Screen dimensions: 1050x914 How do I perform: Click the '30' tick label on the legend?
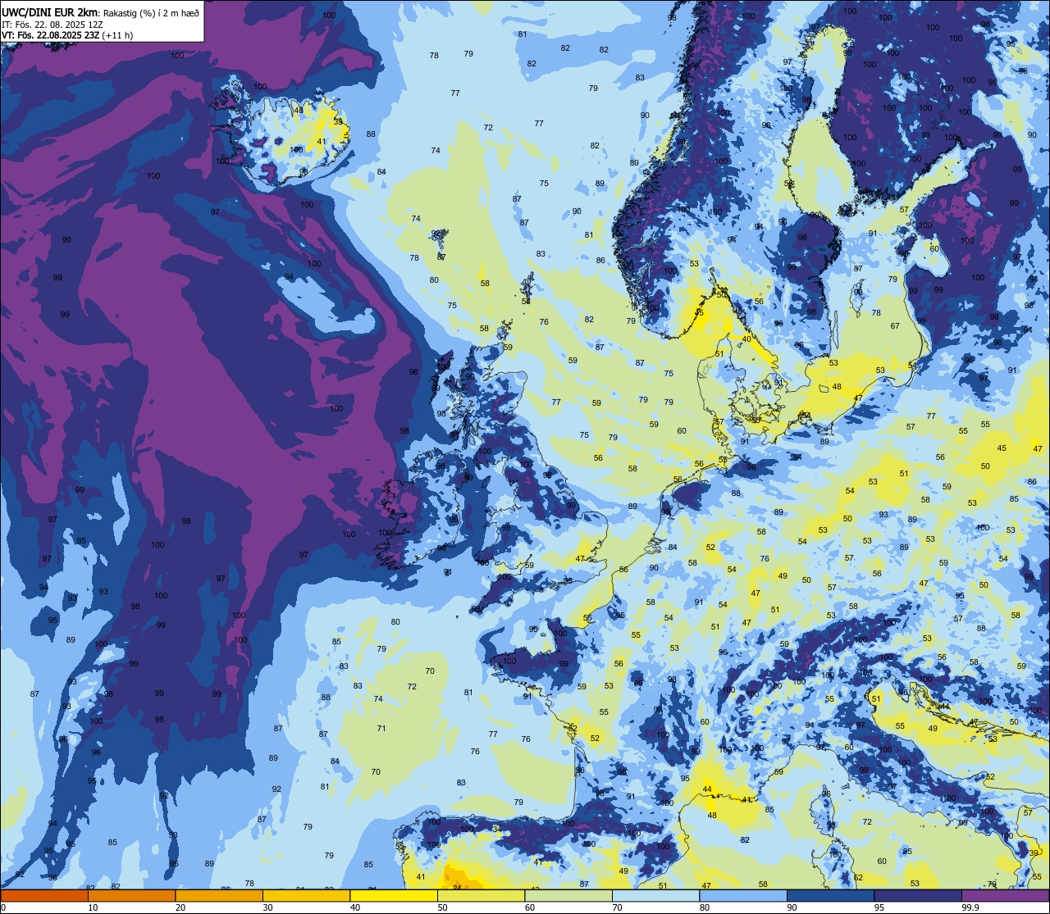click(x=267, y=907)
